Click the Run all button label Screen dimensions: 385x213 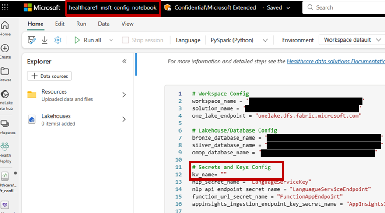click(92, 40)
